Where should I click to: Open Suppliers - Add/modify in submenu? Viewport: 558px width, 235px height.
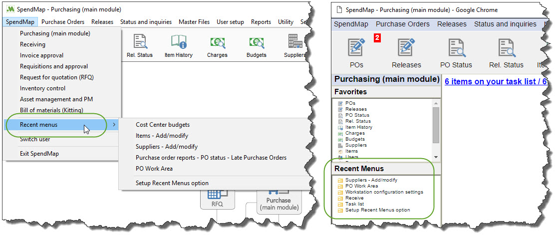click(x=167, y=147)
